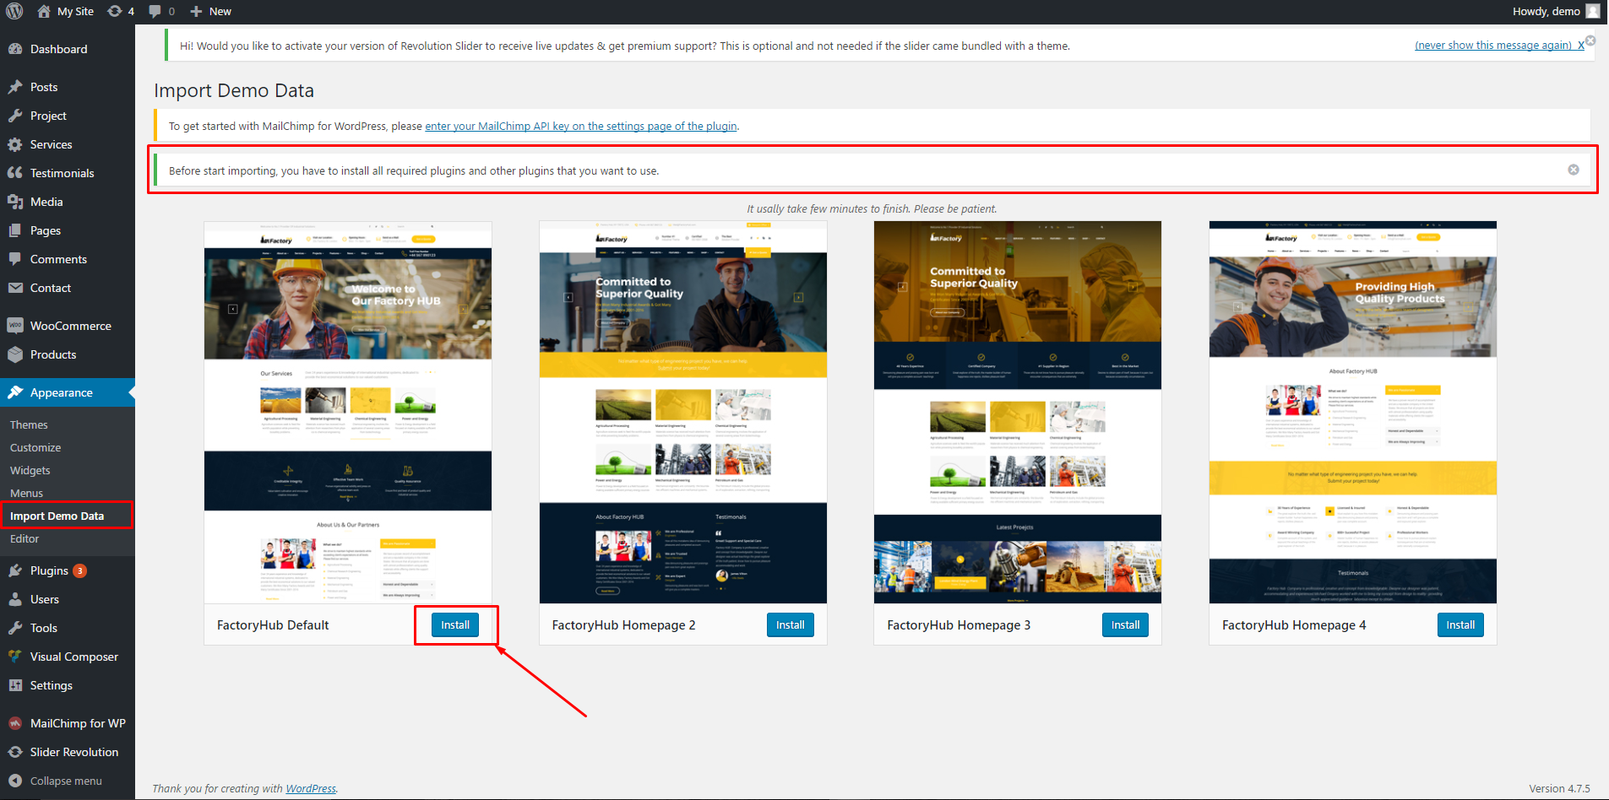Click the FactoryHub Homepage 4 preview thumbnail
Viewport: 1609px width, 800px height.
pyautogui.click(x=1352, y=412)
